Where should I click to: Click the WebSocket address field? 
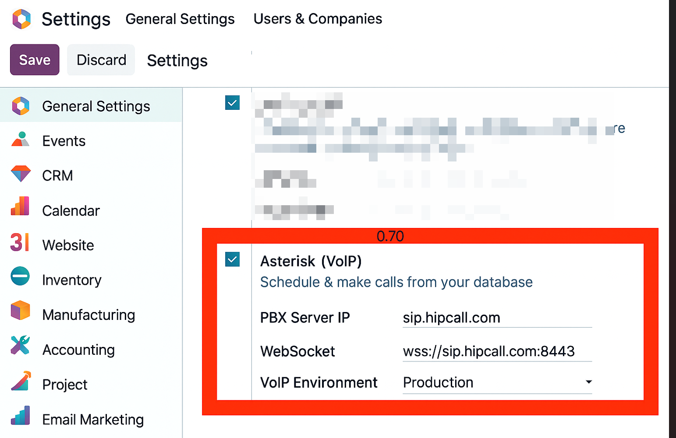[x=497, y=351]
